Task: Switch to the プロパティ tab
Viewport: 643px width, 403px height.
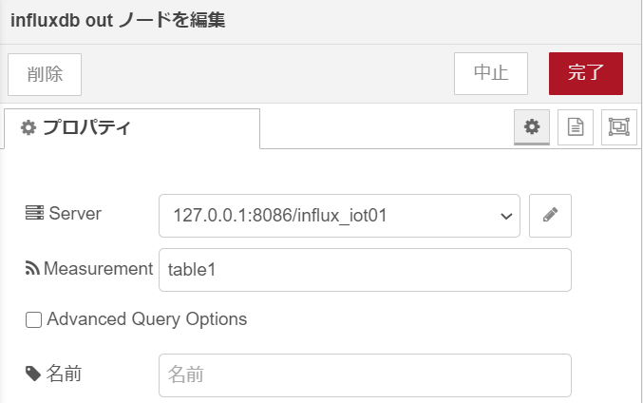Action: tap(132, 128)
